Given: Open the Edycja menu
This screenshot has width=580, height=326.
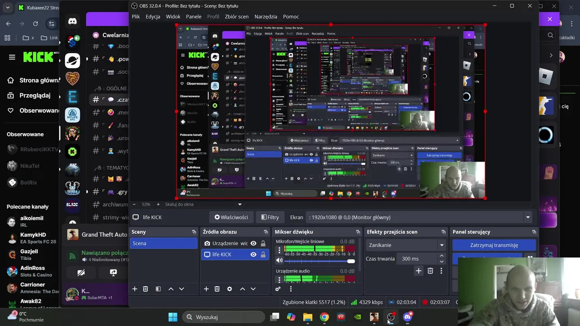Looking at the screenshot, I should 153,16.
